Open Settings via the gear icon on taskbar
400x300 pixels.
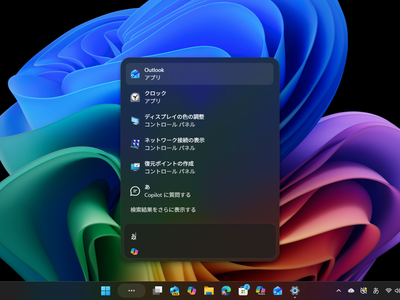294,291
